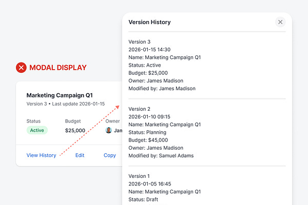Open the View History link

[41, 155]
